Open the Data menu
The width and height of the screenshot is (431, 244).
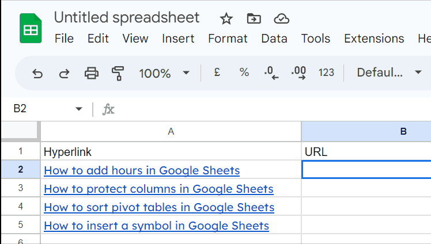[x=274, y=39]
